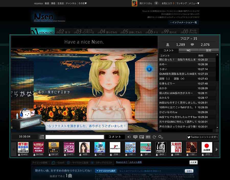Screen dimensions: 230x180
Task: Select the ch99 蛍の光 channel tab
Action: (169, 32)
